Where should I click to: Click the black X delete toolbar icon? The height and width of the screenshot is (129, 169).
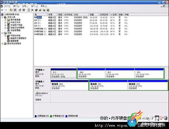(32, 10)
